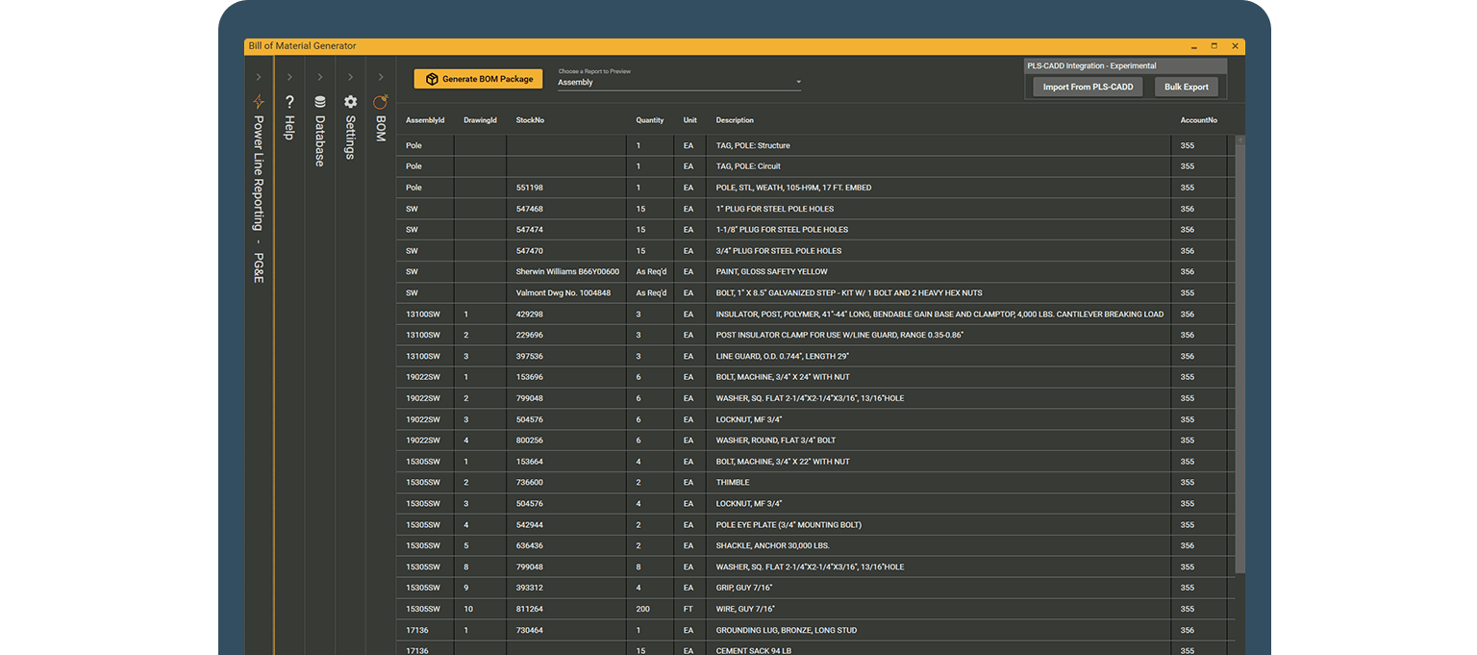Click 'As Req'd' quantity in the Sherwin Williams row

click(x=651, y=272)
